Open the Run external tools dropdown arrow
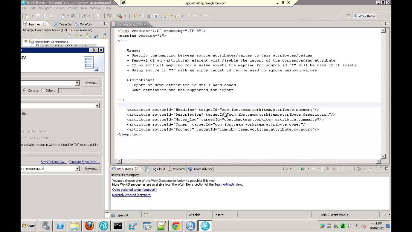 point(125,16)
